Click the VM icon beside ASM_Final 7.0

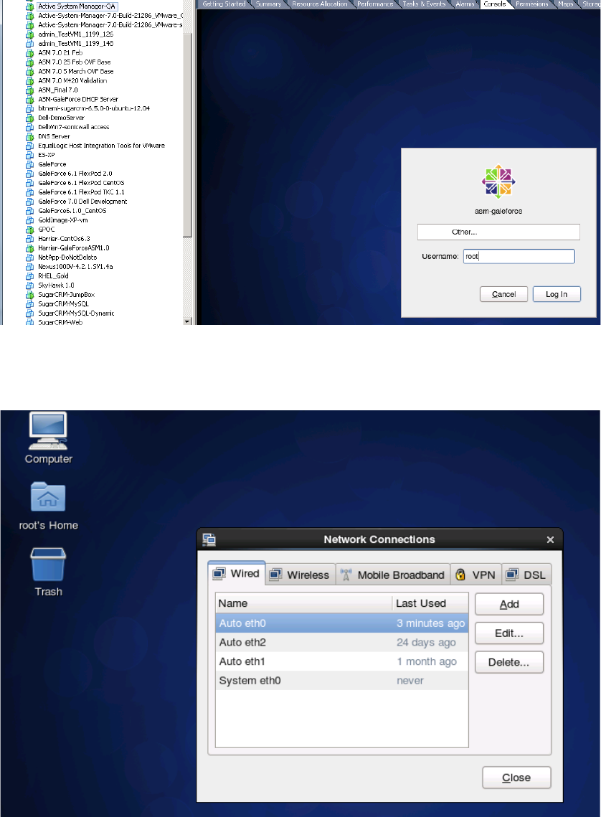[x=30, y=90]
